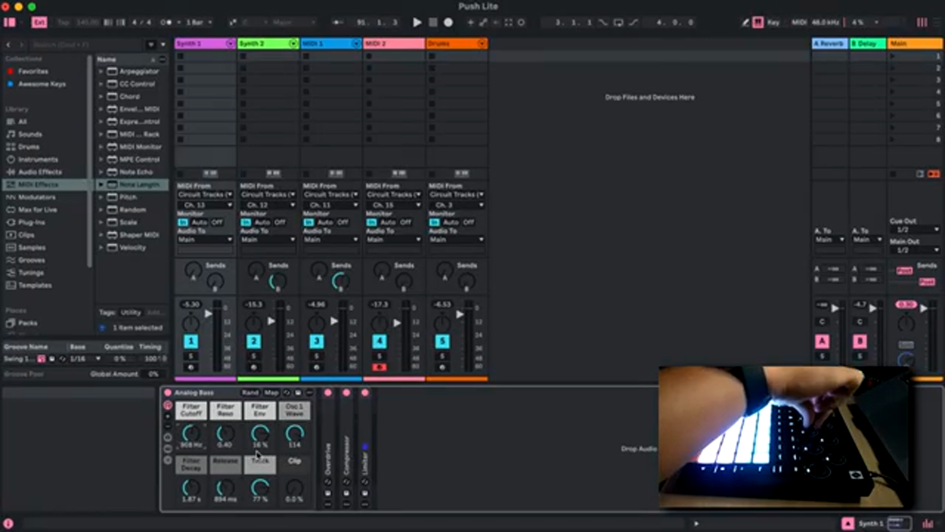
Task: Enter Key map mode
Action: point(772,22)
